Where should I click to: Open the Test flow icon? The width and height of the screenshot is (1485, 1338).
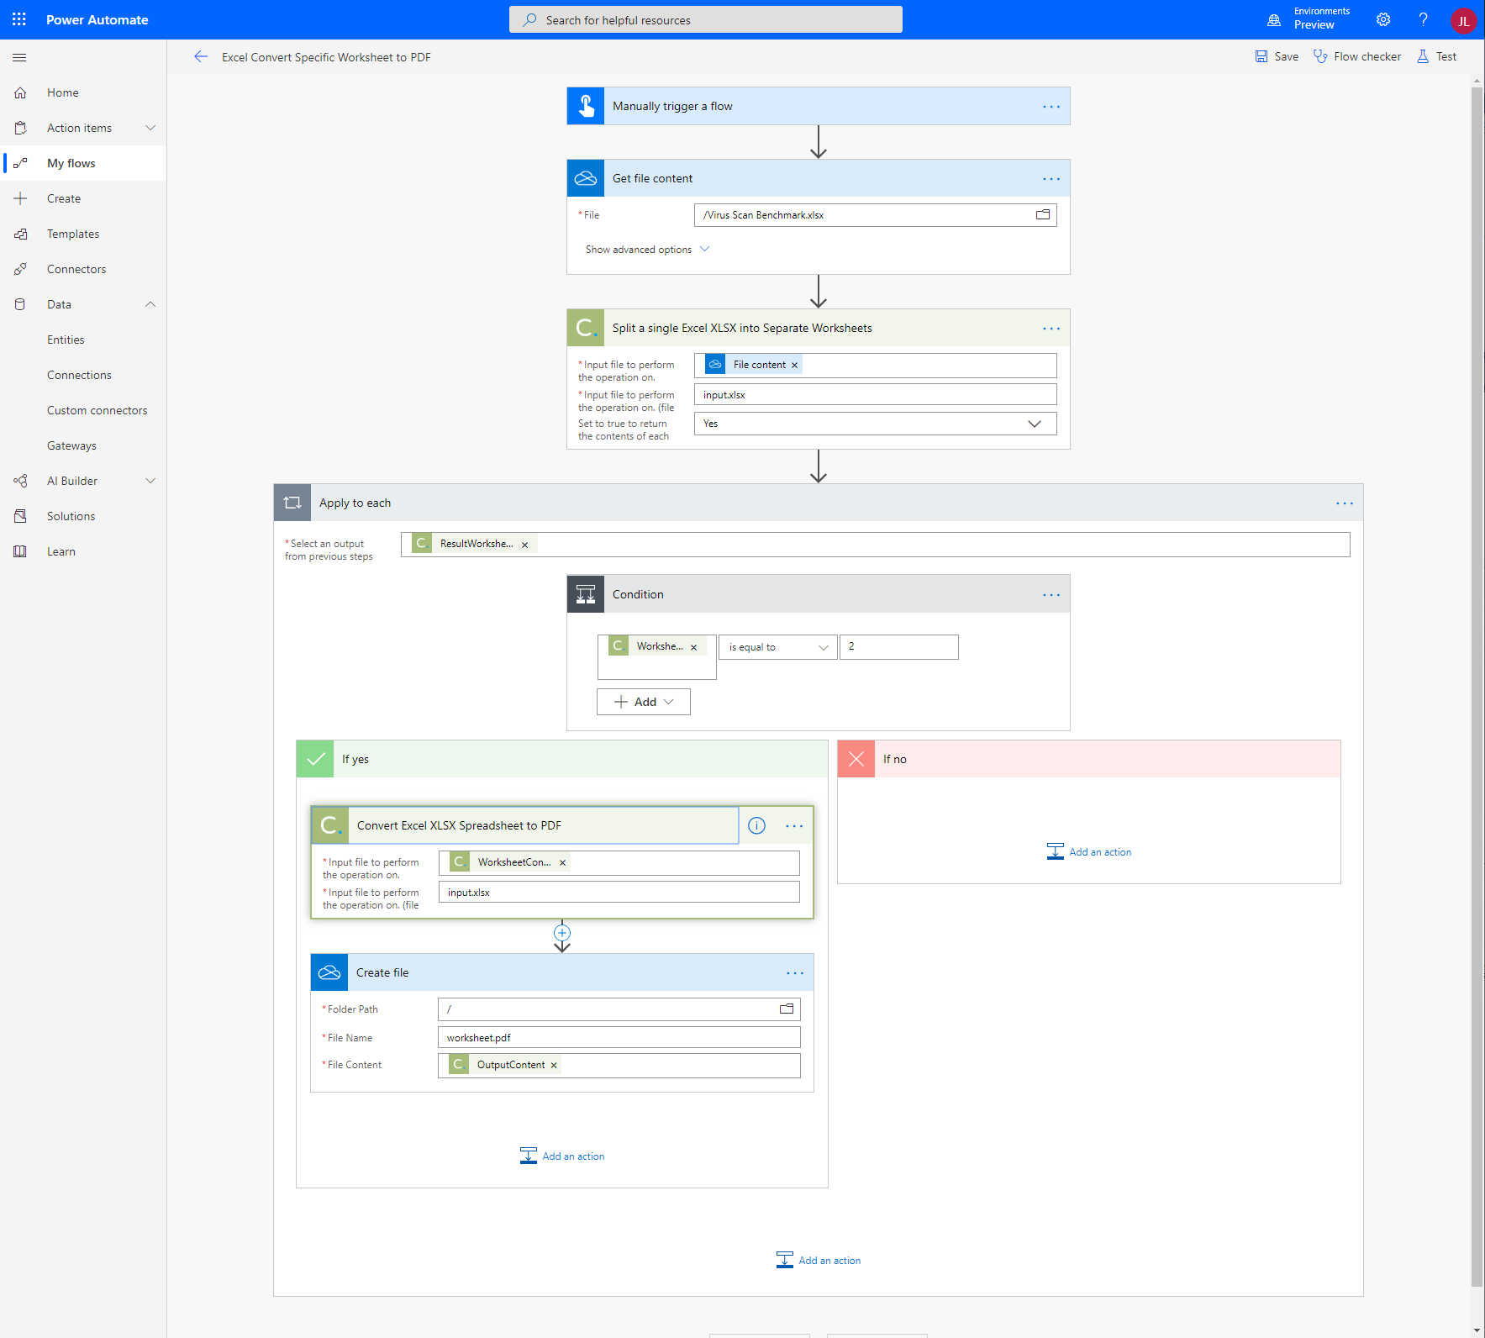1423,56
